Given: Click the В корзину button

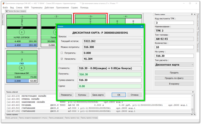Looking at the screenshot, I should tap(174, 84).
